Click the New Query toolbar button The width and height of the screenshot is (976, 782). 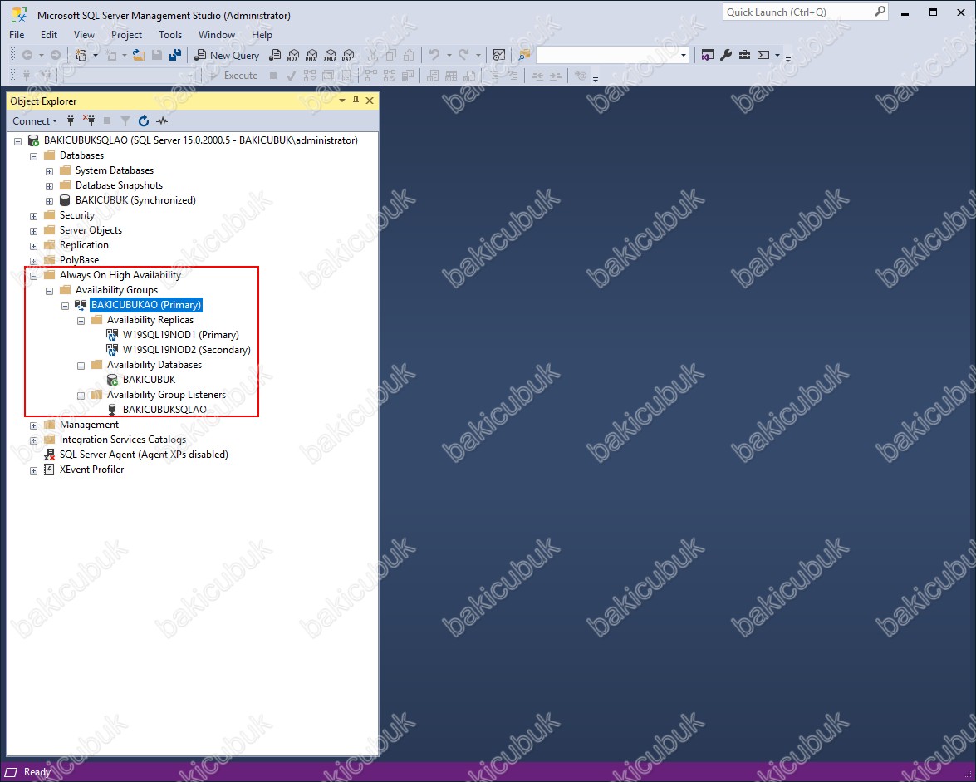pos(227,56)
